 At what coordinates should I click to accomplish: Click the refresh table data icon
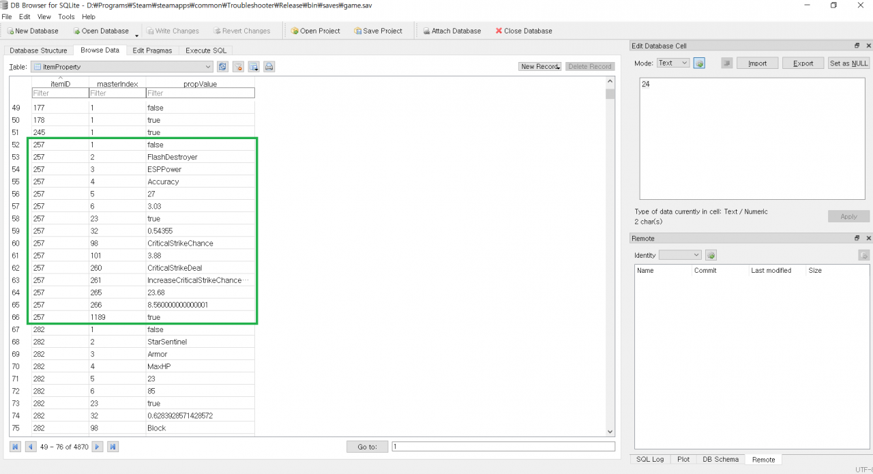(x=222, y=67)
